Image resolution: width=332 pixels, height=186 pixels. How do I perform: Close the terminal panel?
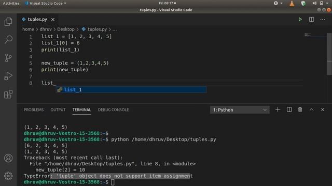tap(323, 110)
